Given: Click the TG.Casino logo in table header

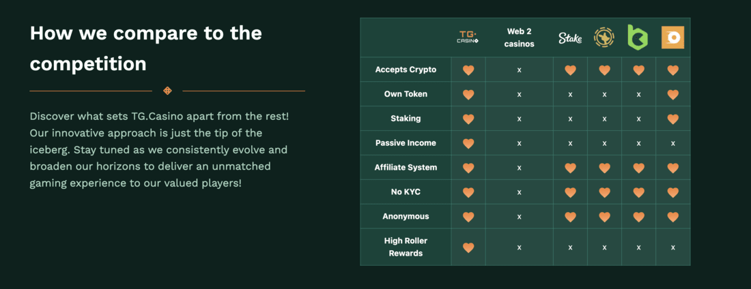Looking at the screenshot, I should point(468,37).
